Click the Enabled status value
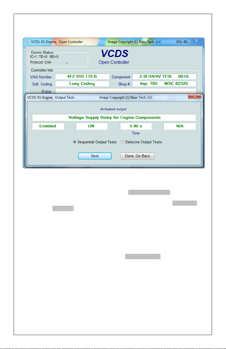Image resolution: width=226 pixels, height=349 pixels. tap(48, 126)
